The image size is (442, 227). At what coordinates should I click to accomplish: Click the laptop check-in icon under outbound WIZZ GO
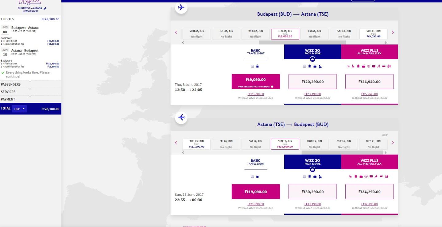pyautogui.click(x=305, y=66)
